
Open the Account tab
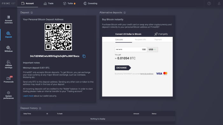coord(27,3)
